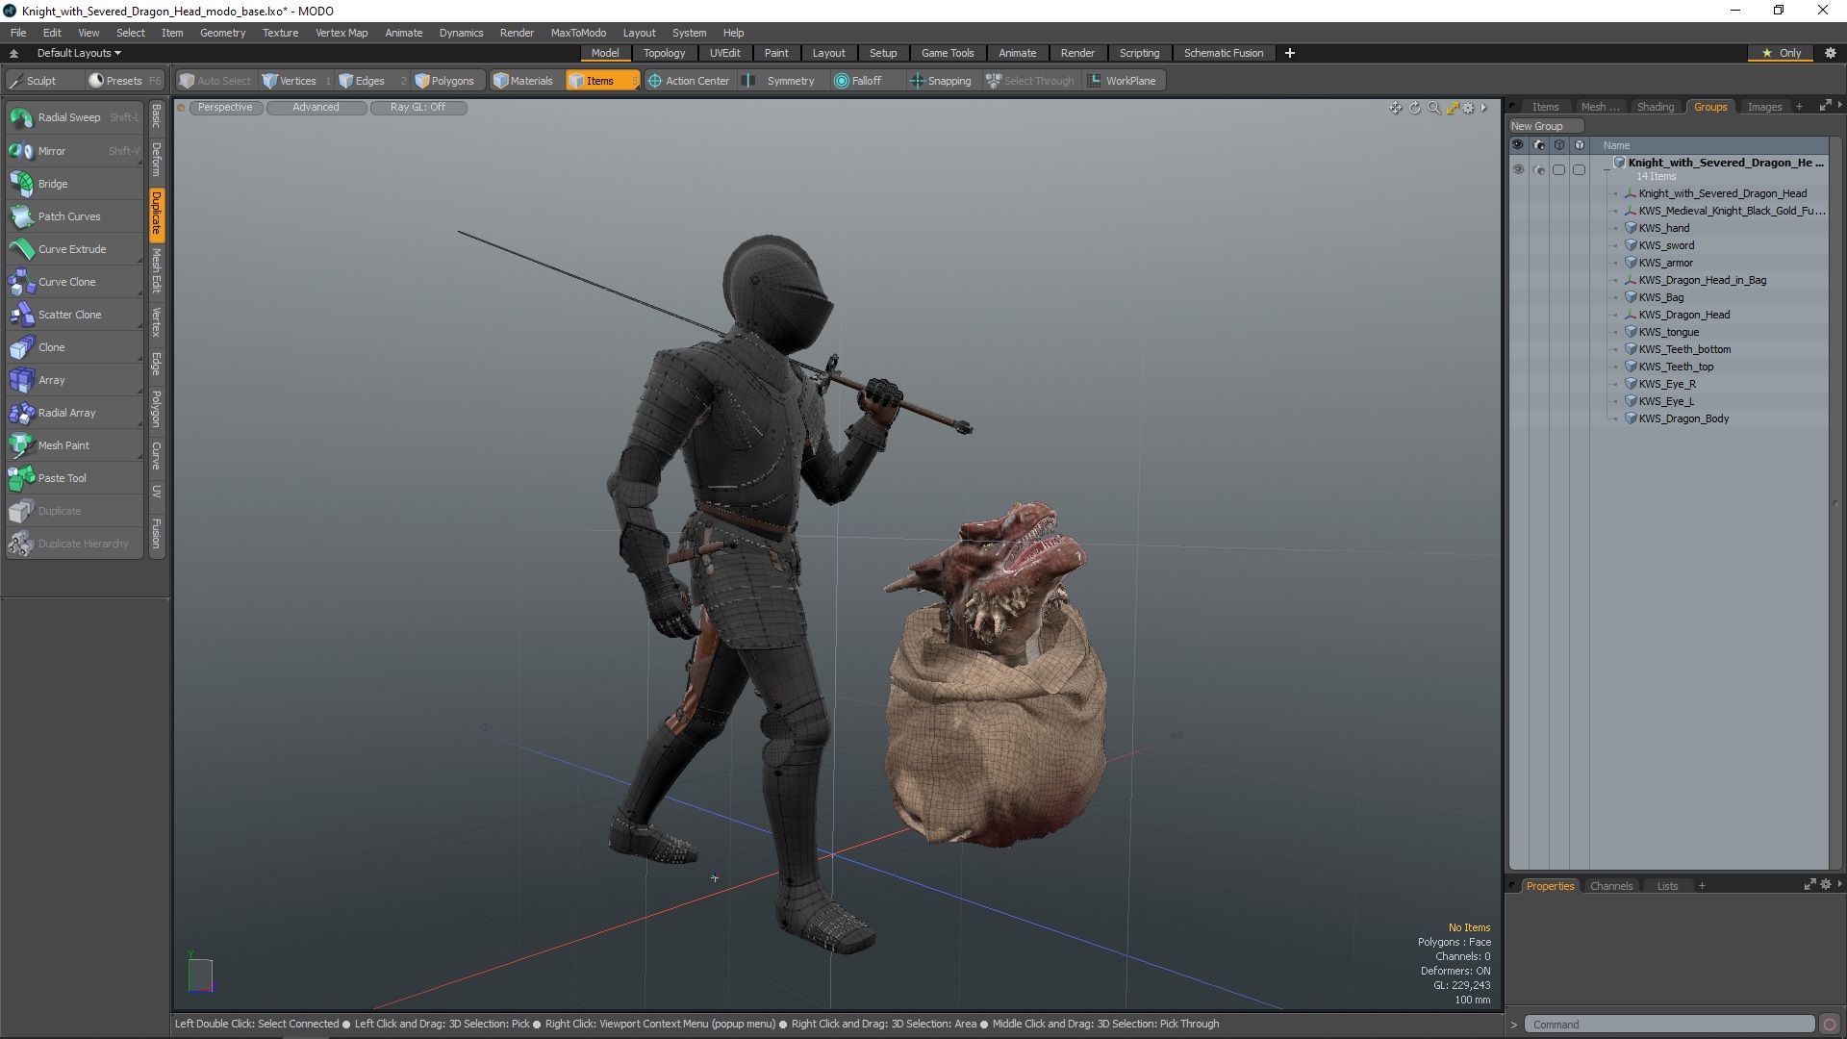Check the first box in Knight group row
This screenshot has height=1039, width=1847.
pyautogui.click(x=1558, y=169)
